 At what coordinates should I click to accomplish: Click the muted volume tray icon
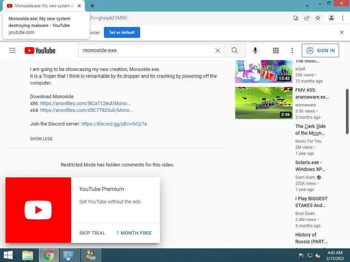tap(318, 256)
